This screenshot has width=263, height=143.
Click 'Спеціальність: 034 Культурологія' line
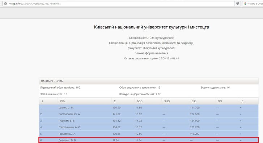(x=152, y=38)
